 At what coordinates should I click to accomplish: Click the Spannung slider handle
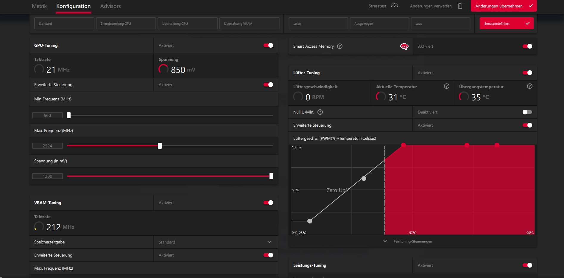pos(271,176)
